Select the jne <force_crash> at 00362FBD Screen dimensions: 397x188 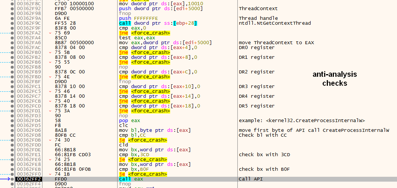[144, 77]
